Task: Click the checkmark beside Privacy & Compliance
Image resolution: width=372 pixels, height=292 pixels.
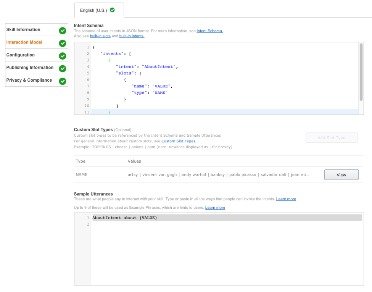Action: tap(62, 81)
